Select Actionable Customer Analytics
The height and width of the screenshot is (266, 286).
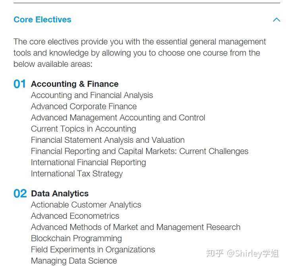click(x=86, y=205)
